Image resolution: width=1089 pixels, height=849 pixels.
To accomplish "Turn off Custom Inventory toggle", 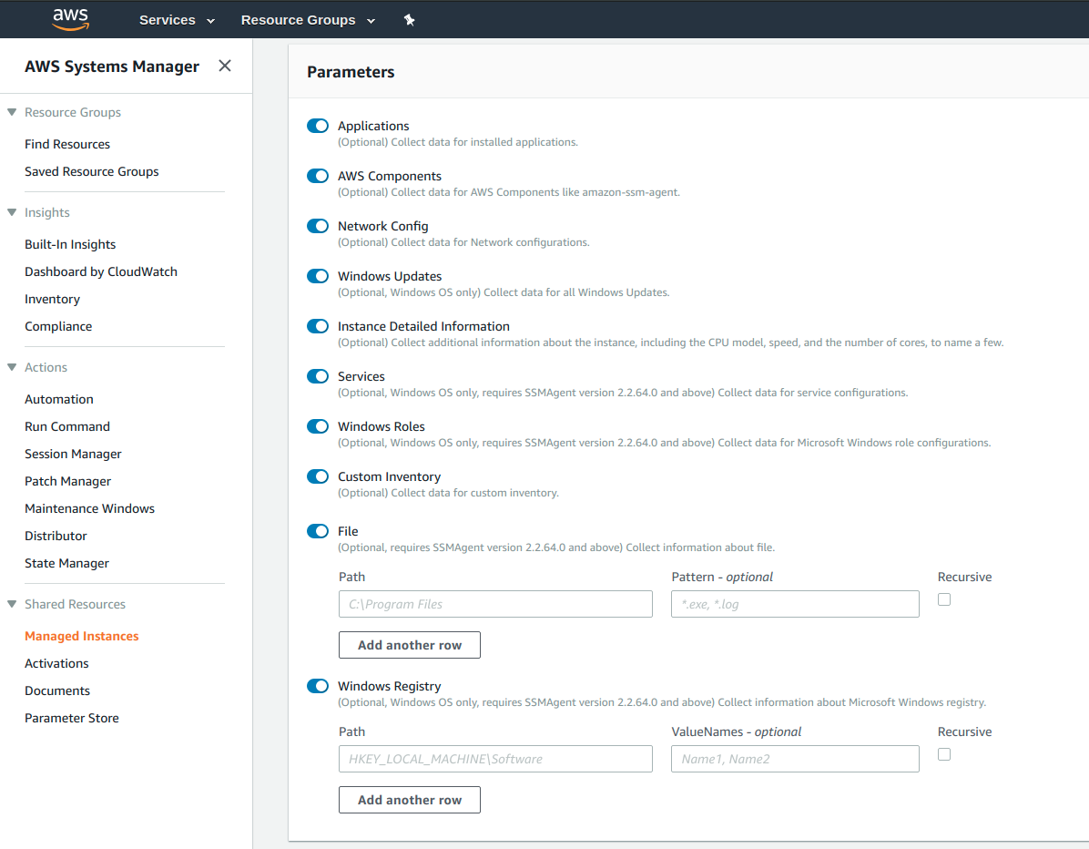I will (318, 476).
